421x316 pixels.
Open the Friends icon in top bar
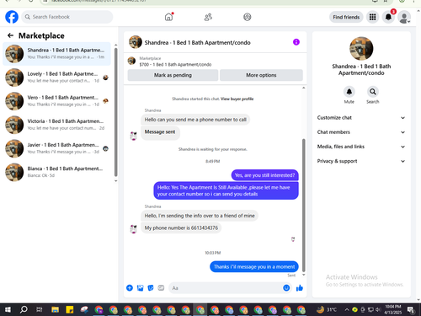[x=208, y=17]
